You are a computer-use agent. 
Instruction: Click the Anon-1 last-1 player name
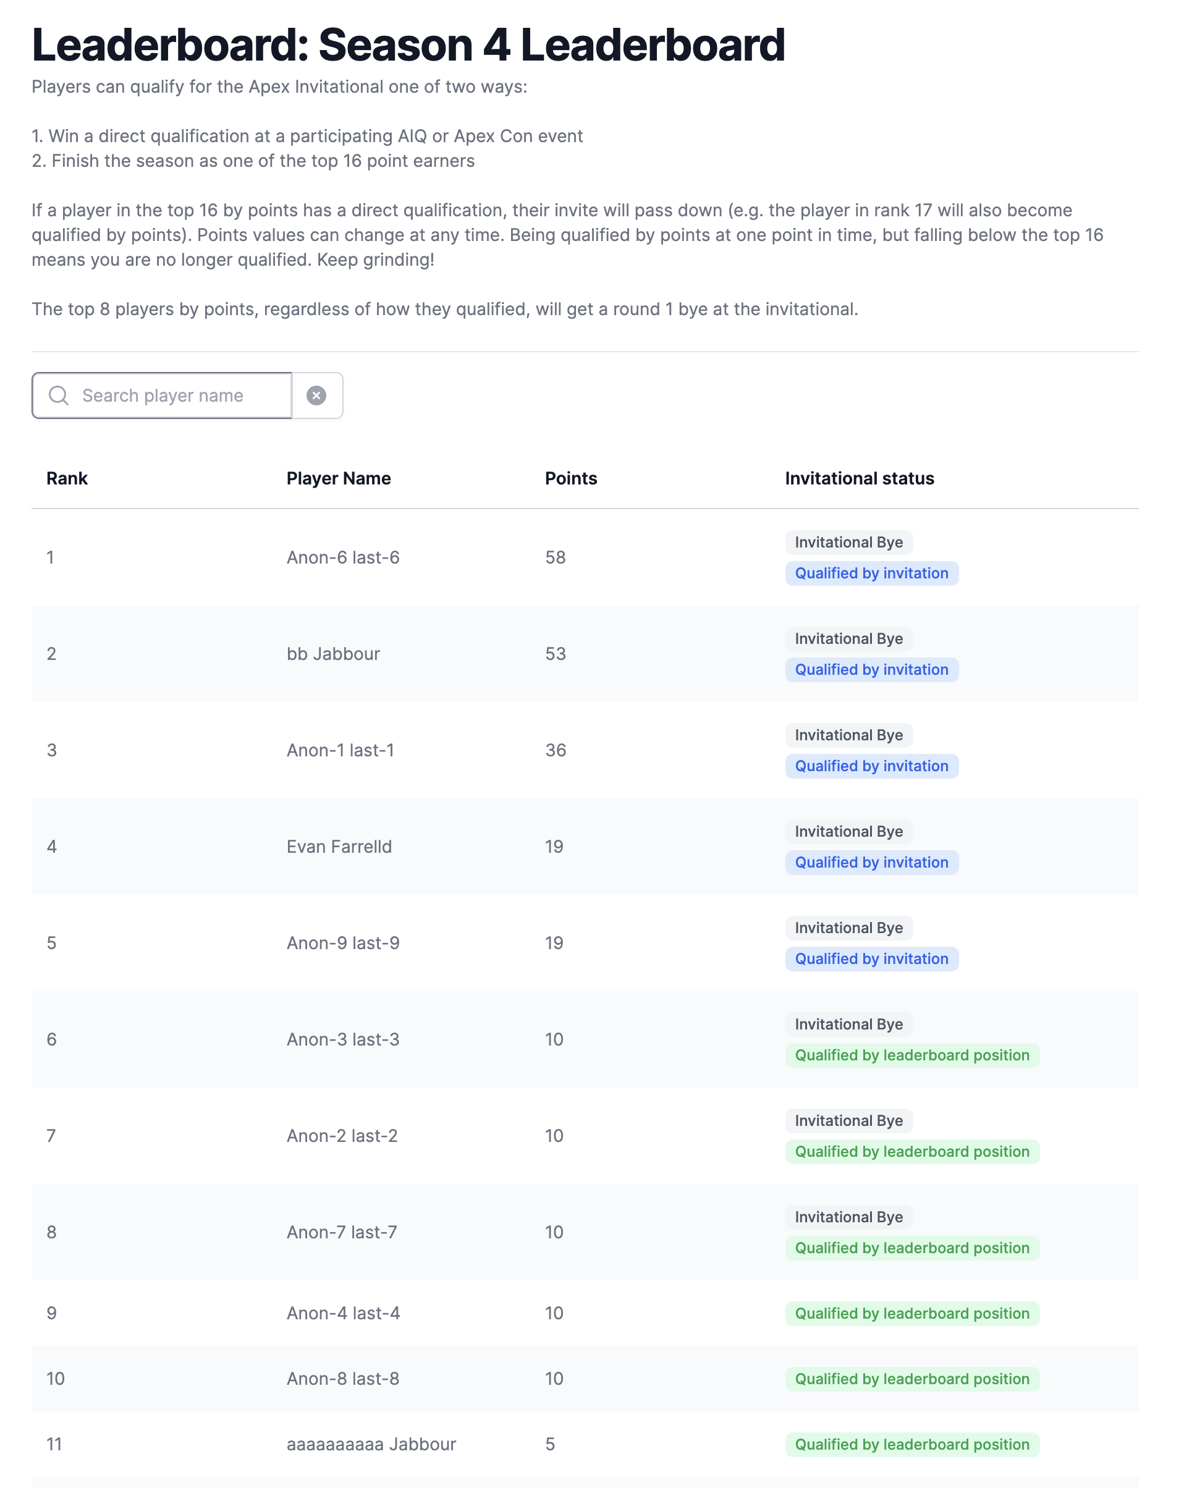340,750
